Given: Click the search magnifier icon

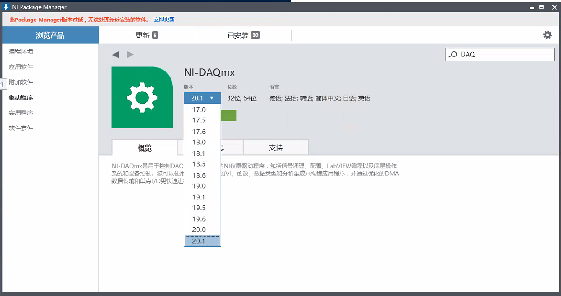Looking at the screenshot, I should click(453, 55).
